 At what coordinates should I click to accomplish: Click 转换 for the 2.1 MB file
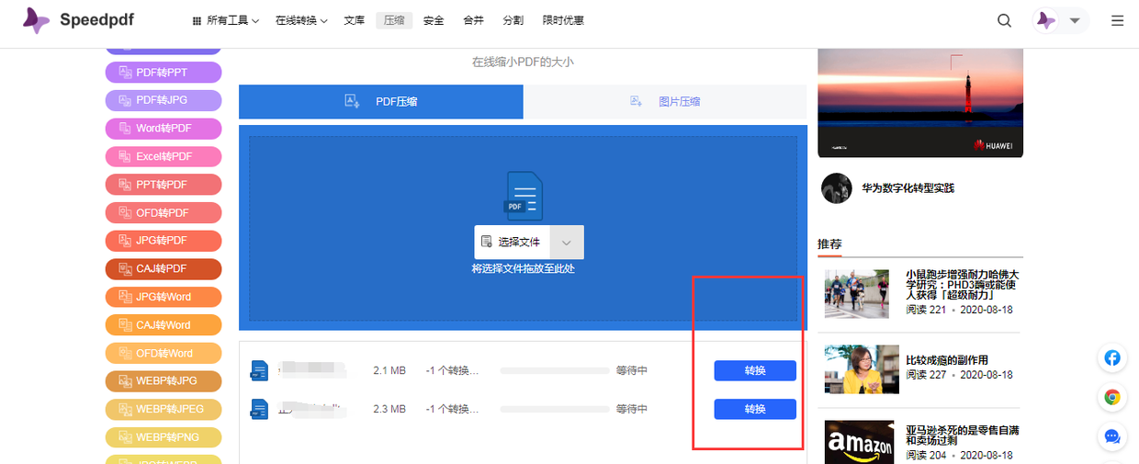point(755,370)
